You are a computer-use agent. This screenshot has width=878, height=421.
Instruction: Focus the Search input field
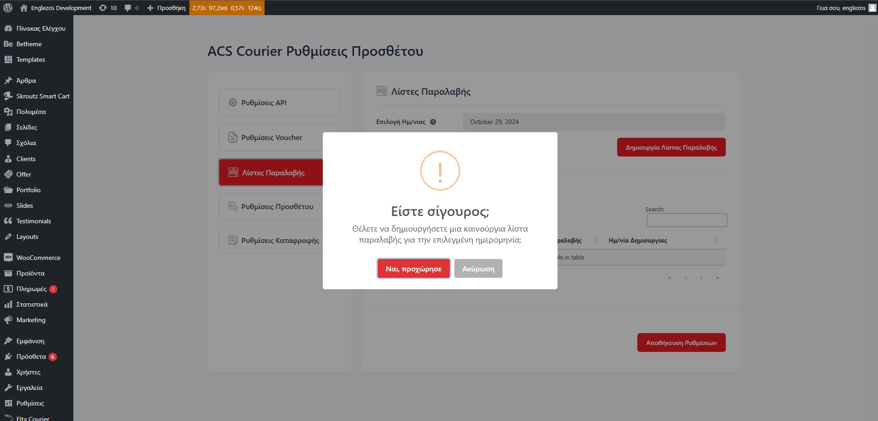[687, 220]
